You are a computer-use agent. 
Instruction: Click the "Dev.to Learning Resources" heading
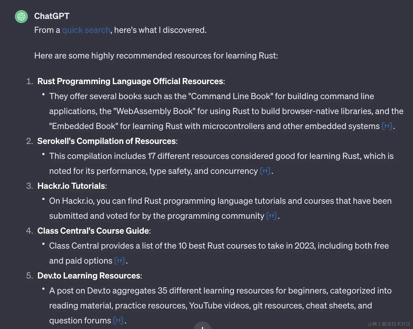tap(89, 276)
